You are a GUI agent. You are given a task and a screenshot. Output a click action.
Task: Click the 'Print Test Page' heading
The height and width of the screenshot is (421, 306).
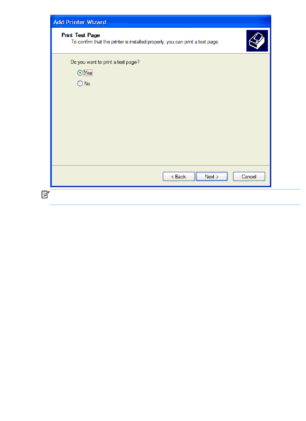pos(81,35)
